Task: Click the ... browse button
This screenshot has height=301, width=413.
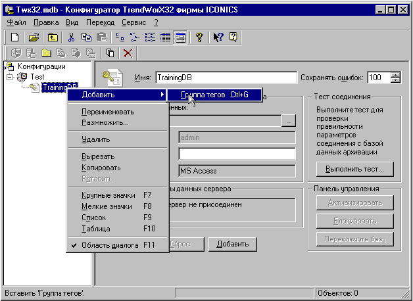Action: coord(289,121)
